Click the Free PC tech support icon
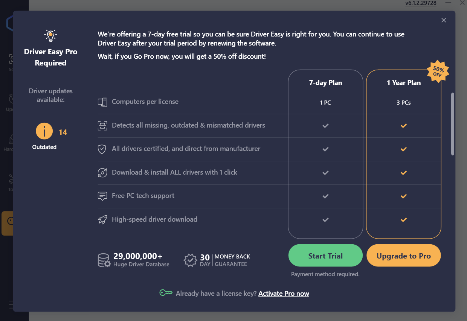 [102, 196]
